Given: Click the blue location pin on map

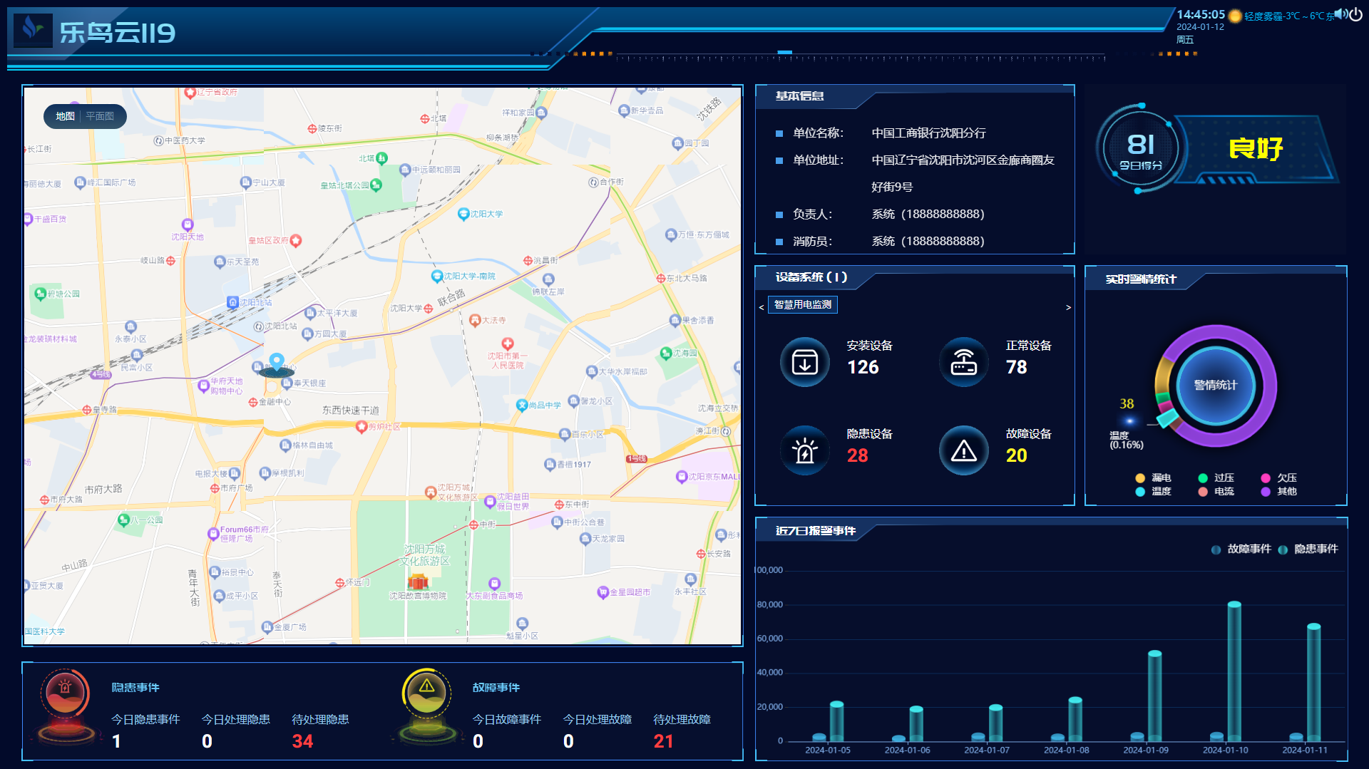Looking at the screenshot, I should [277, 361].
